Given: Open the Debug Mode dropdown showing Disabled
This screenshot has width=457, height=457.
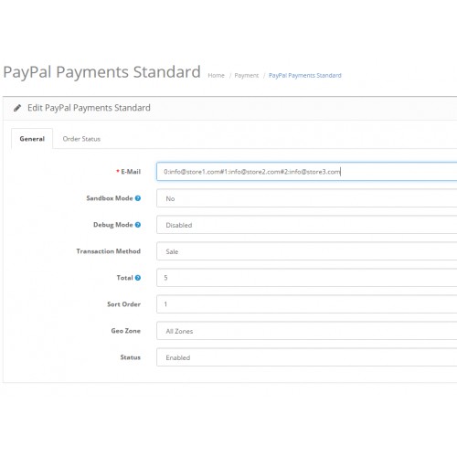Looking at the screenshot, I should tap(306, 225).
